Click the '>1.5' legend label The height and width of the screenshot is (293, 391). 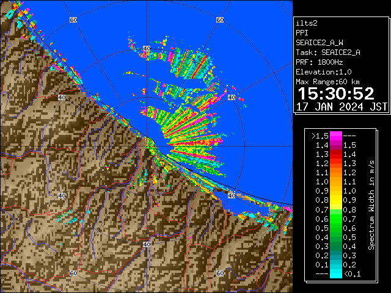[320, 136]
